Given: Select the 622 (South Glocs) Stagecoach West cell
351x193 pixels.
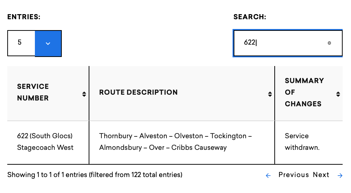Looking at the screenshot, I should (x=45, y=142).
